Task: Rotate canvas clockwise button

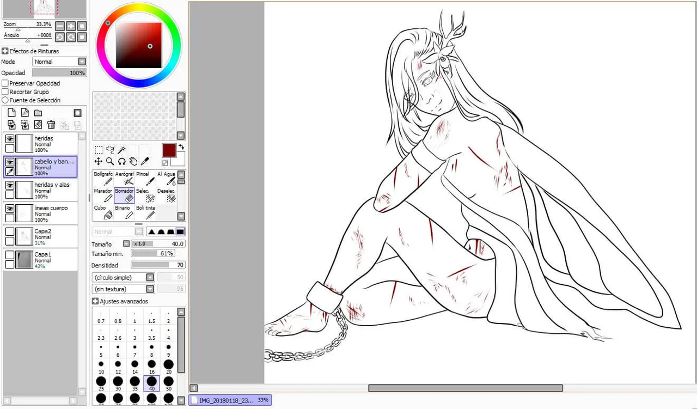Action: (x=71, y=37)
